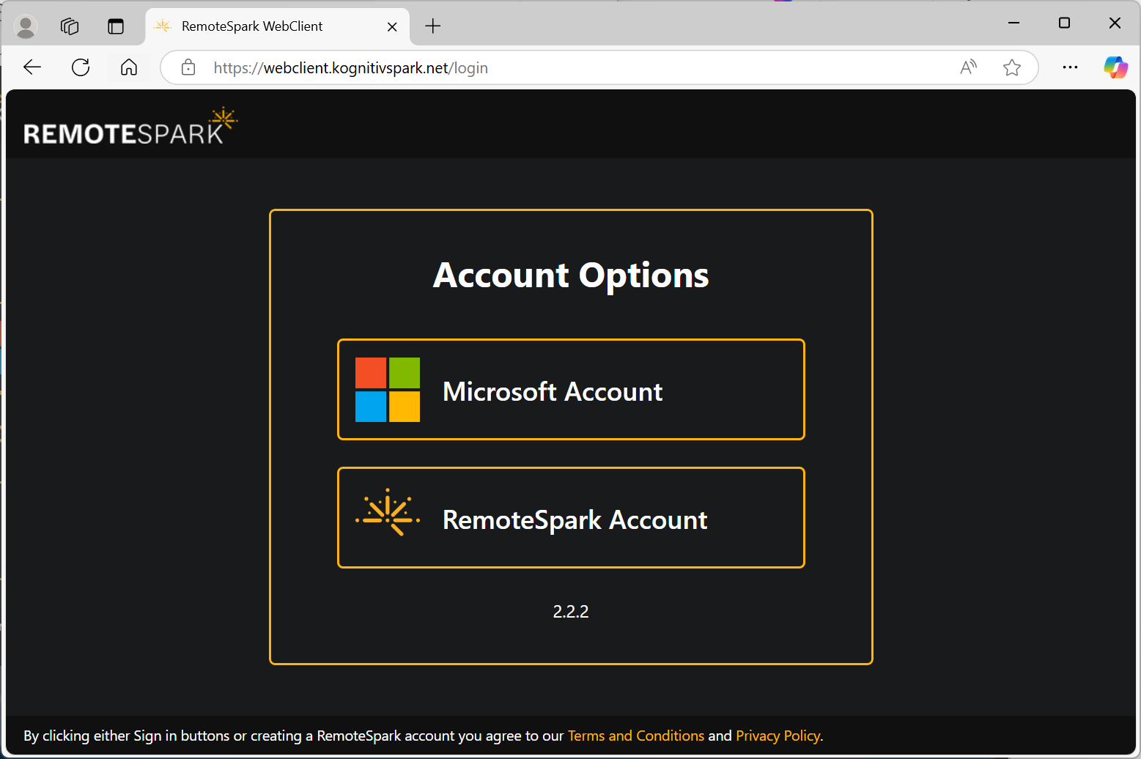Open the Copilot sidebar
Viewport: 1141px width, 759px height.
pos(1115,67)
